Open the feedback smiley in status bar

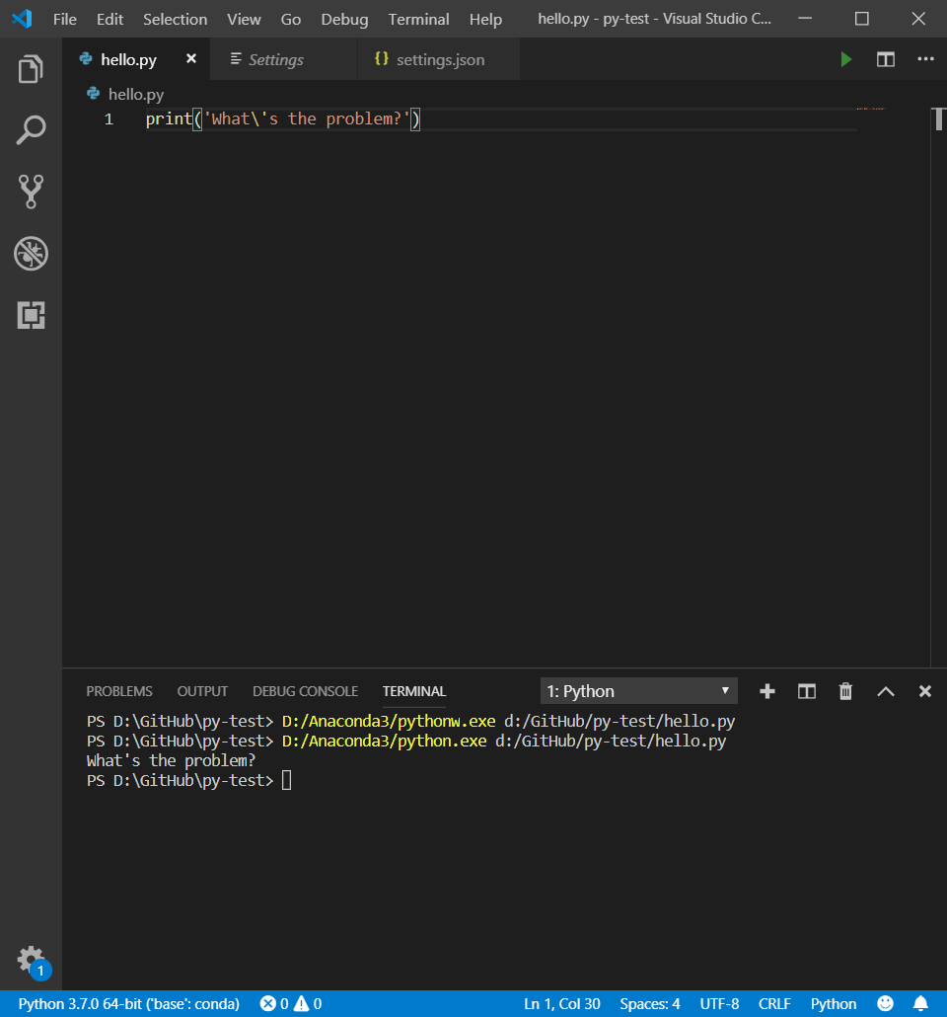886,1003
